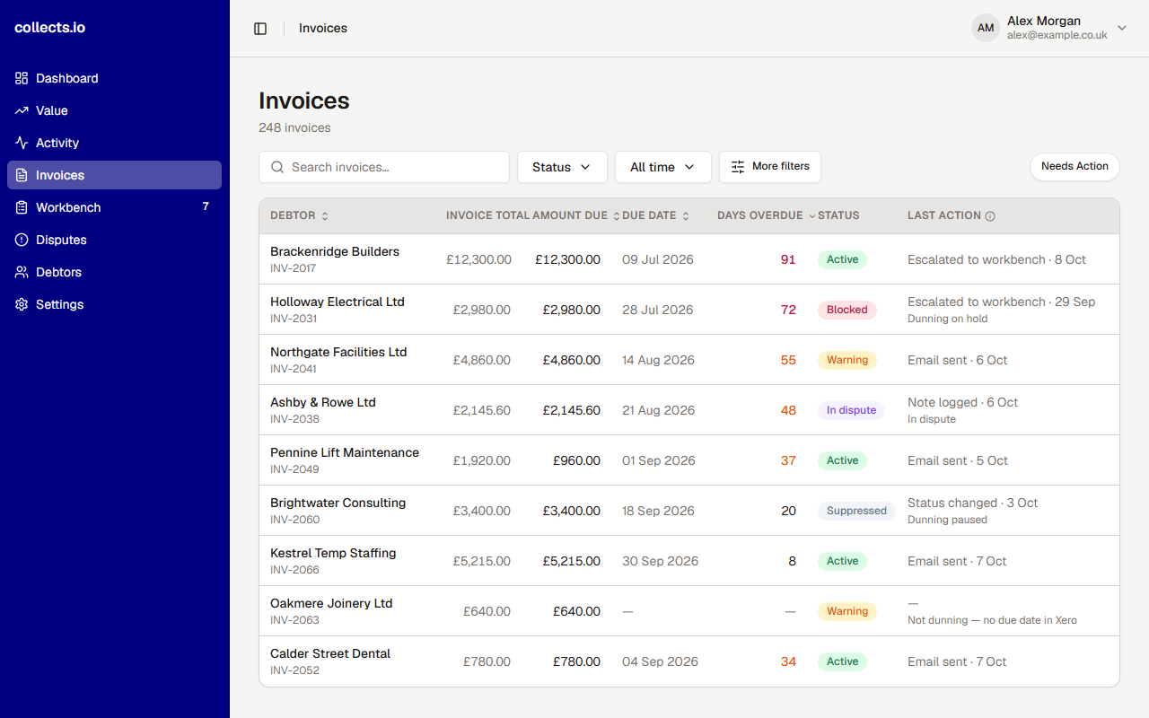Focus the Search invoices field
The height and width of the screenshot is (718, 1149).
384,167
